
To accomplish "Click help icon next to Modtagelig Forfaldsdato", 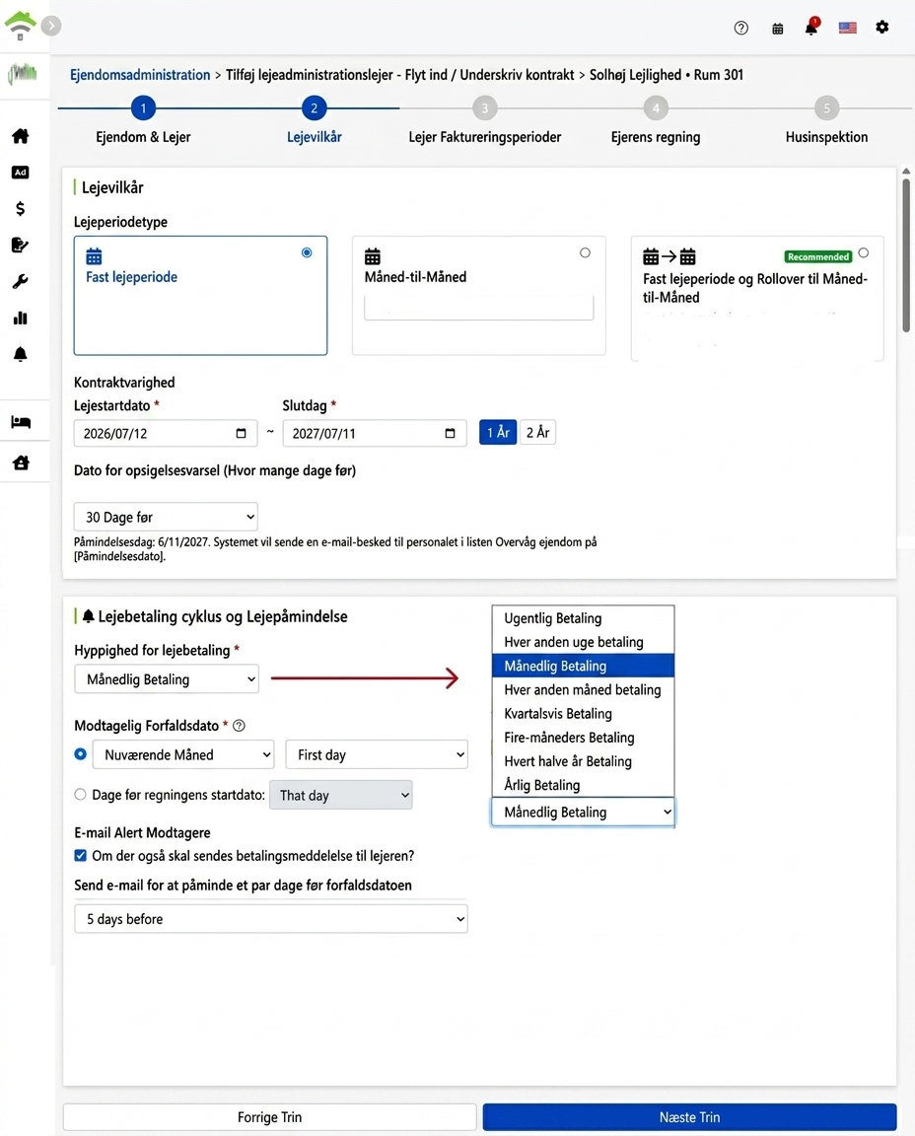I will [x=239, y=725].
